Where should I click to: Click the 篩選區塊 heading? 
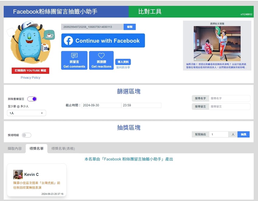pos(129,91)
